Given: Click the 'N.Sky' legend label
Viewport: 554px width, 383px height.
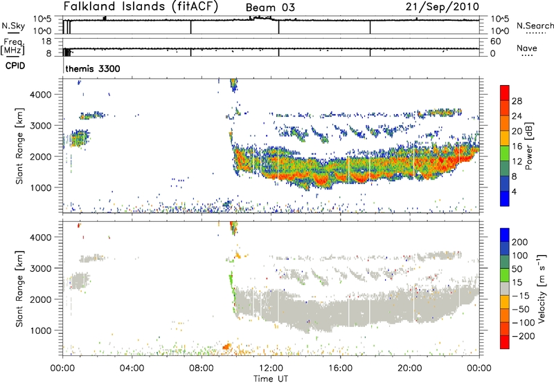Looking at the screenshot, I should click(13, 26).
